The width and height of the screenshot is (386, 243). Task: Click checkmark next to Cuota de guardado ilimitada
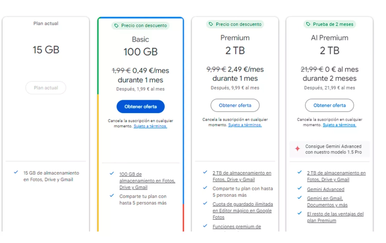205,204
